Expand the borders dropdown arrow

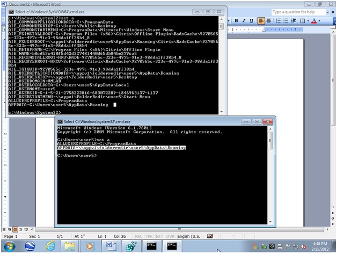309,20
